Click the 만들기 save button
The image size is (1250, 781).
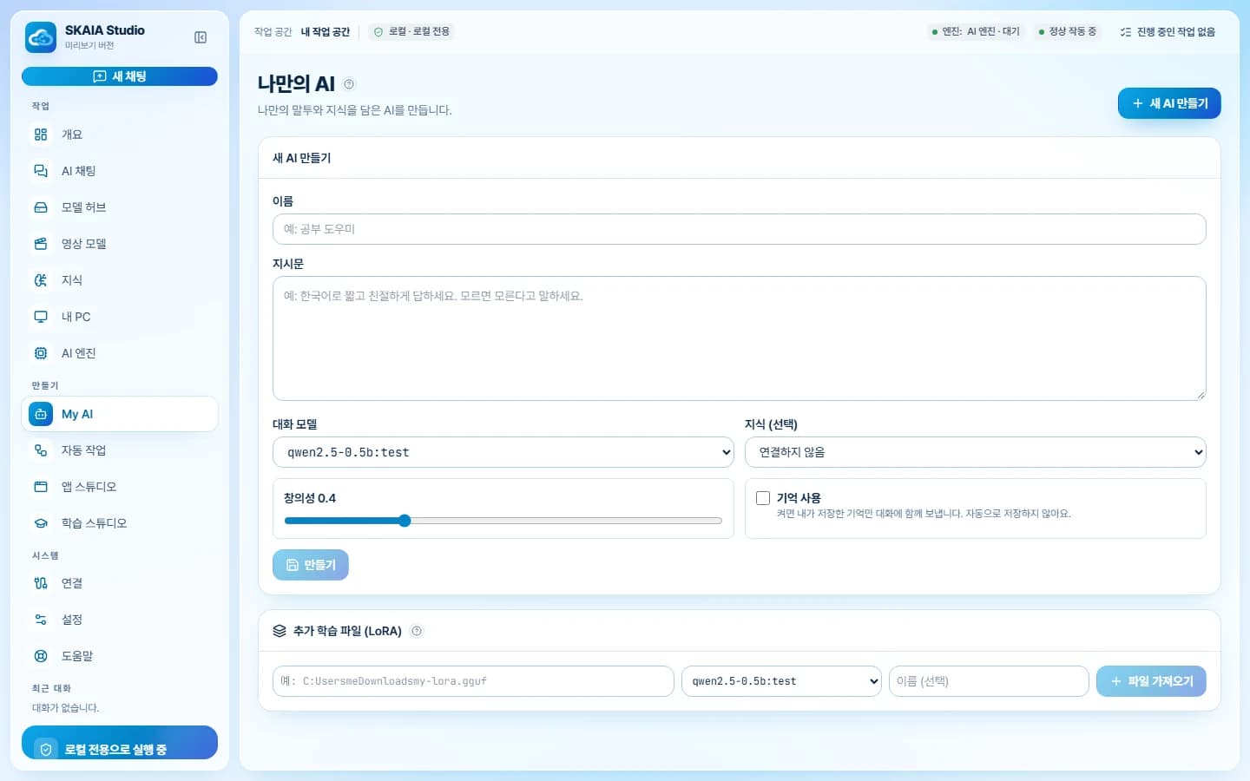point(311,565)
